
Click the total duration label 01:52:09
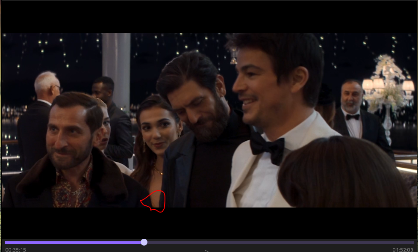click(x=403, y=249)
